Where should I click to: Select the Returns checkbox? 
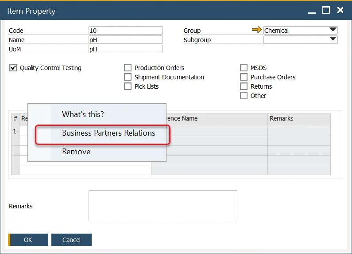244,86
